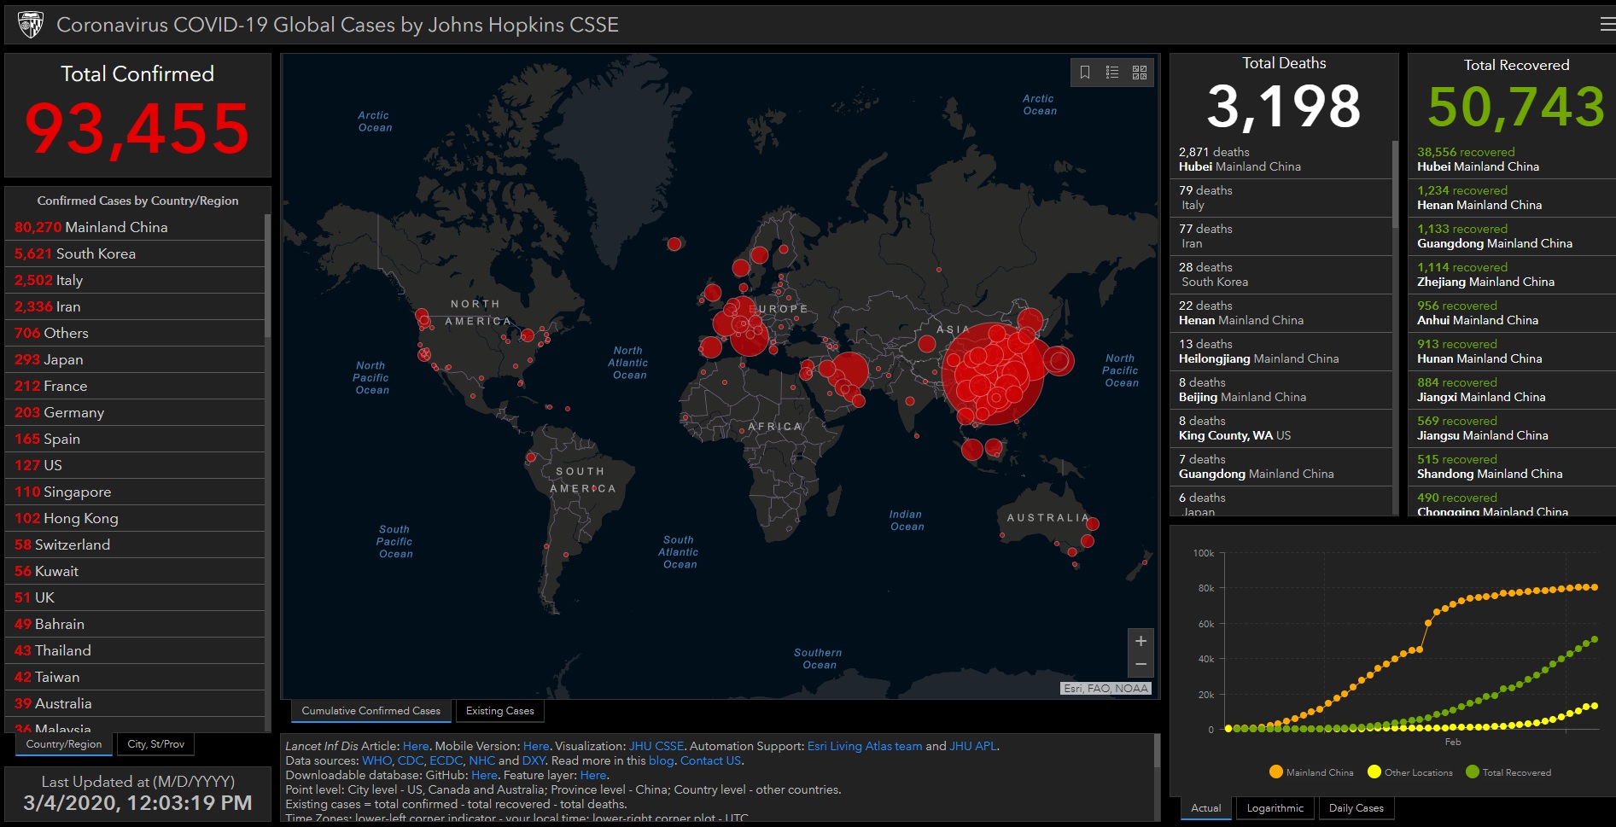
Task: Select 39 Australia row
Action: tap(135, 703)
